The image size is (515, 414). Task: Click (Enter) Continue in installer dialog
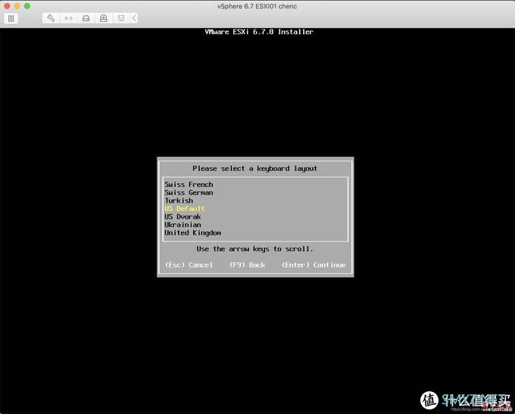(314, 265)
